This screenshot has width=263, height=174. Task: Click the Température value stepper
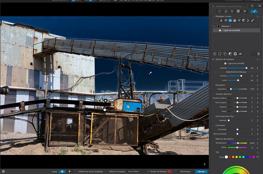point(257,143)
